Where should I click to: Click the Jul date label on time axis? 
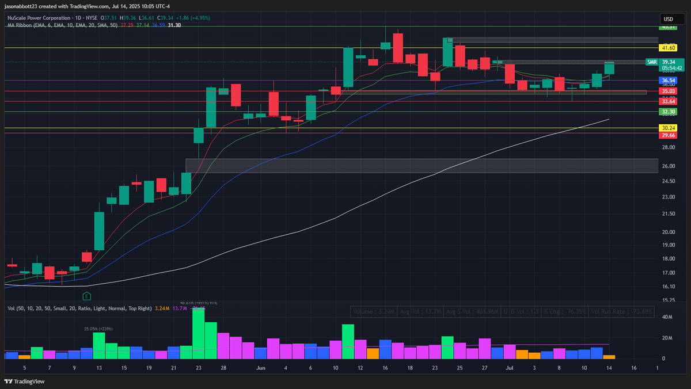tap(509, 367)
